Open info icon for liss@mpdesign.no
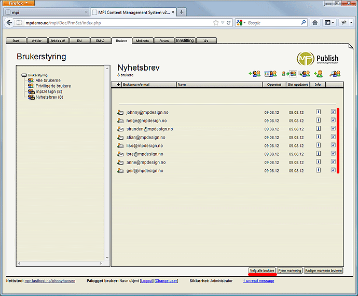 [319, 145]
